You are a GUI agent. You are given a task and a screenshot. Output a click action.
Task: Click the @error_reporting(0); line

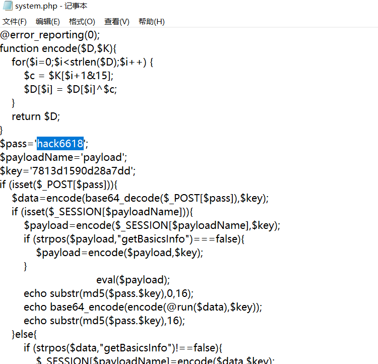[x=50, y=35]
